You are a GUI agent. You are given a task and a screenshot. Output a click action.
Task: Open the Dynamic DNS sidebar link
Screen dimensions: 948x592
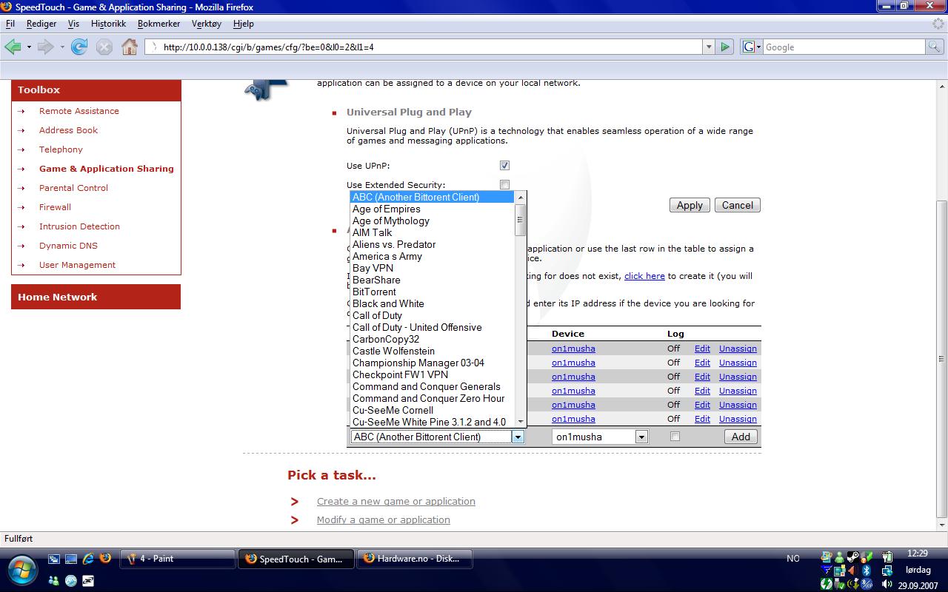(68, 246)
